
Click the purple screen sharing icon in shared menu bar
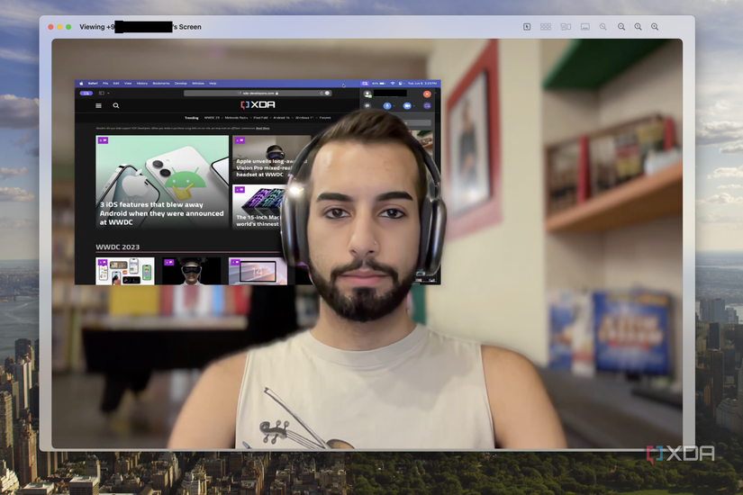[365, 84]
